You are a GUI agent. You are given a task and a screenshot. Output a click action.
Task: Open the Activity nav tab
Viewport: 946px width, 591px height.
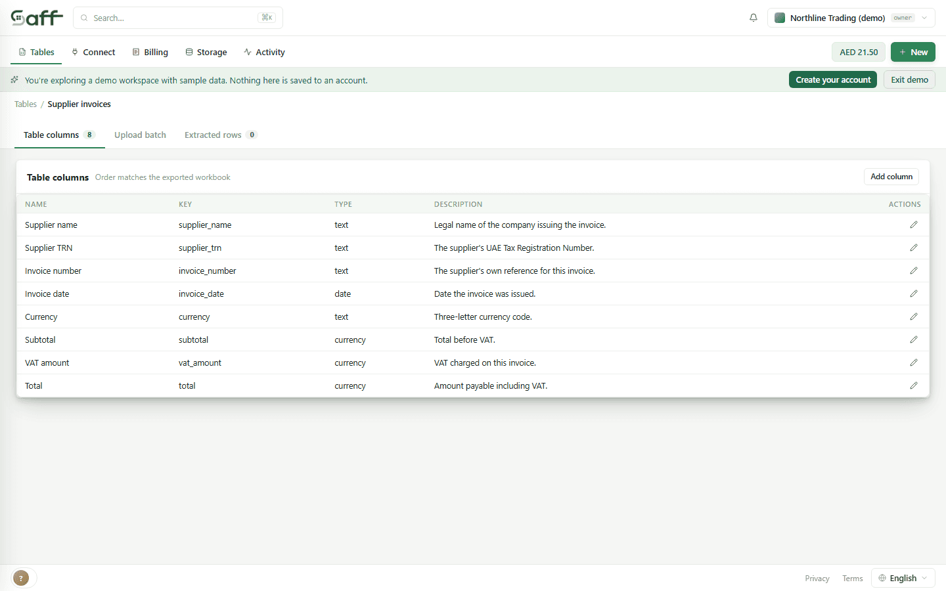point(264,52)
